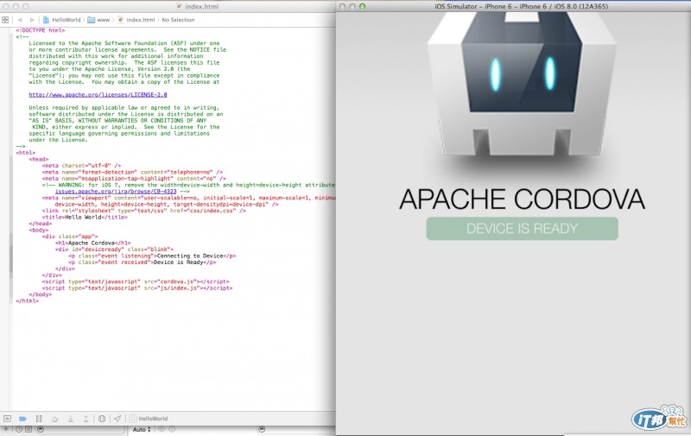Image resolution: width=691 pixels, height=436 pixels.
Task: Pause program execution
Action: 39,419
